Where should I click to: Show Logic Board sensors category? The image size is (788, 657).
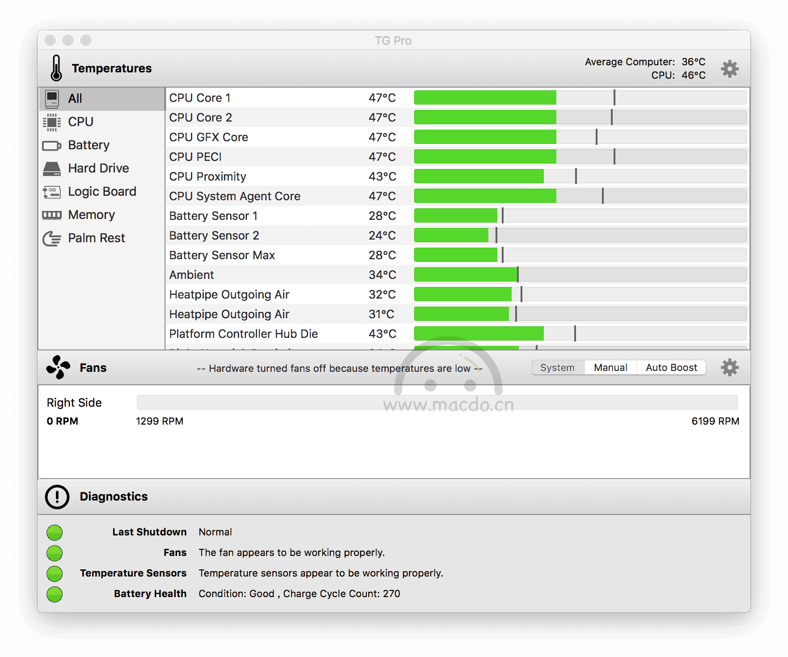pos(102,192)
